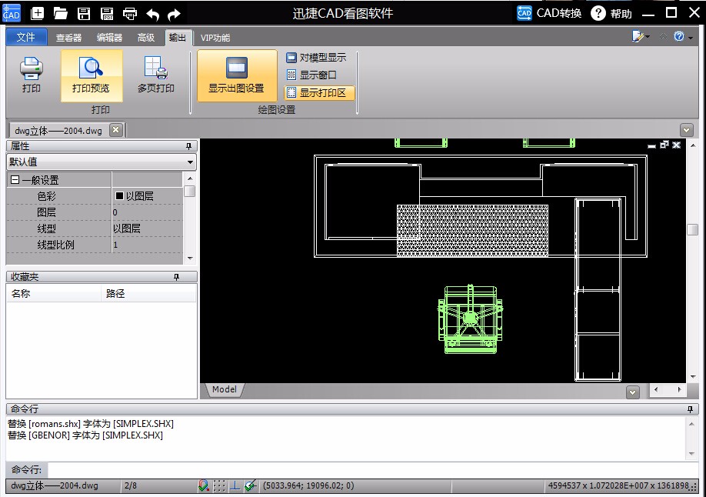
Task: Click the undo arrow in title bar
Action: [x=152, y=13]
